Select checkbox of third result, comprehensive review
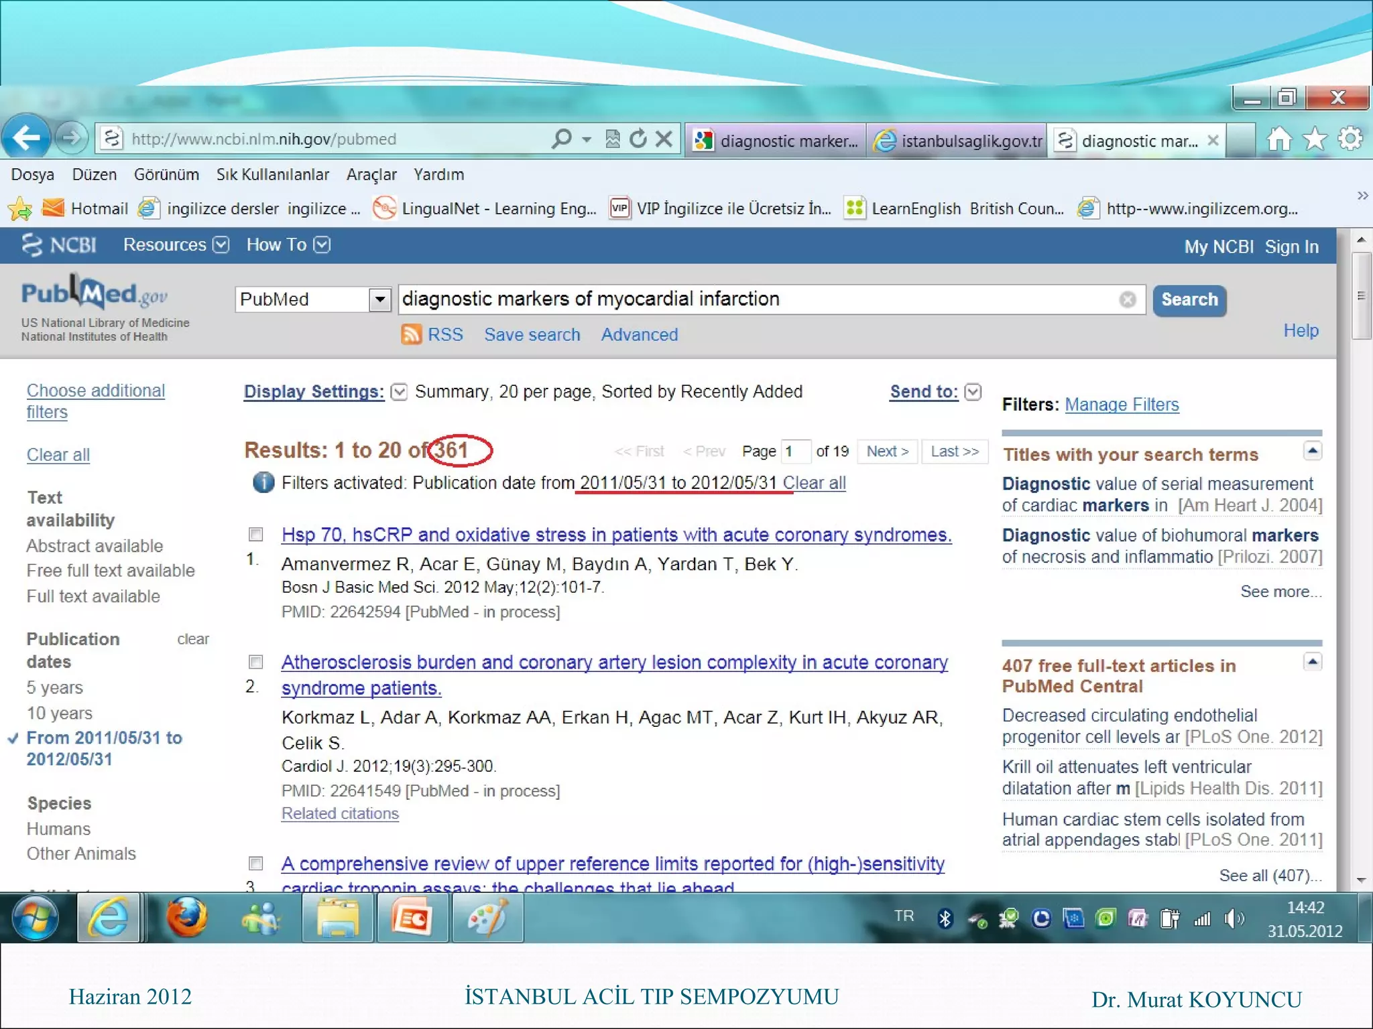1373x1029 pixels. click(255, 863)
